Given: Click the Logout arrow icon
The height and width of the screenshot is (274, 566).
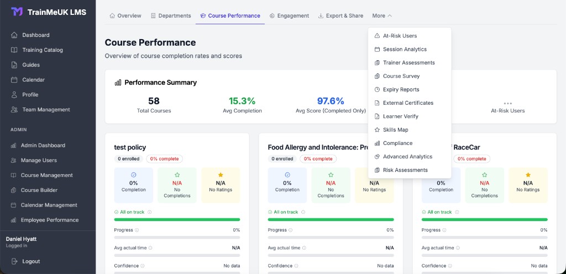Looking at the screenshot, I should pyautogui.click(x=14, y=261).
